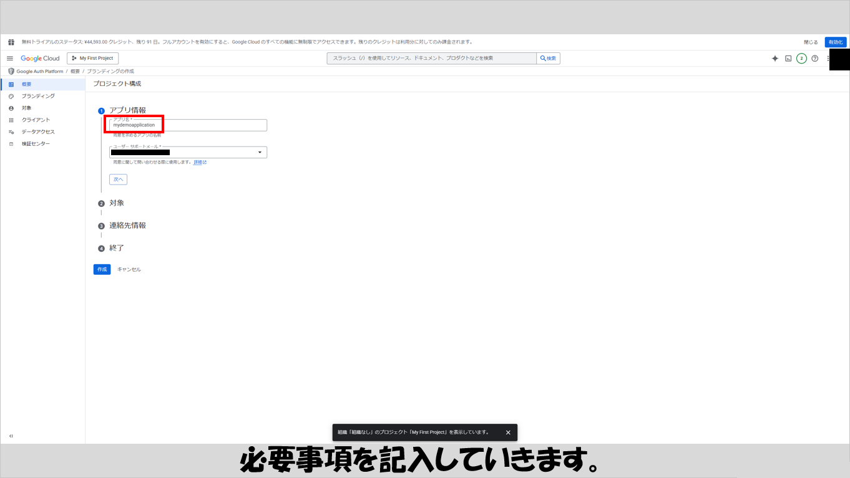The height and width of the screenshot is (478, 850).
Task: Open the My First Project selector
Action: click(92, 59)
